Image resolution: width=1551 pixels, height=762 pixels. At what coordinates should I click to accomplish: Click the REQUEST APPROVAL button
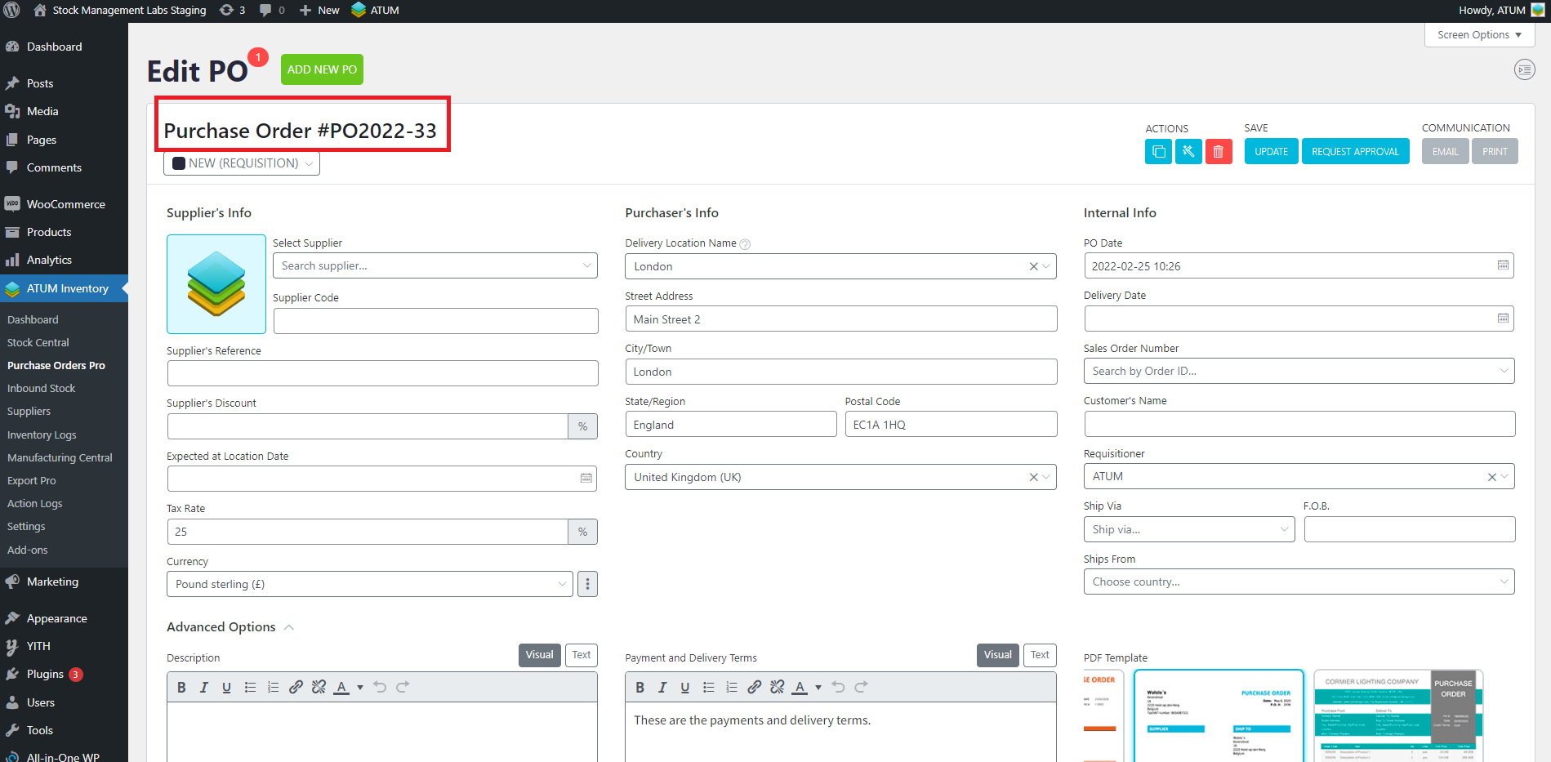click(x=1355, y=152)
